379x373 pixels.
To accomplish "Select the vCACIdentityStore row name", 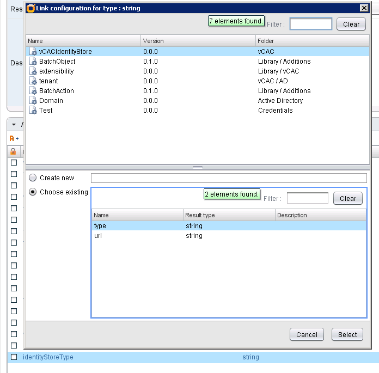I will point(65,52).
